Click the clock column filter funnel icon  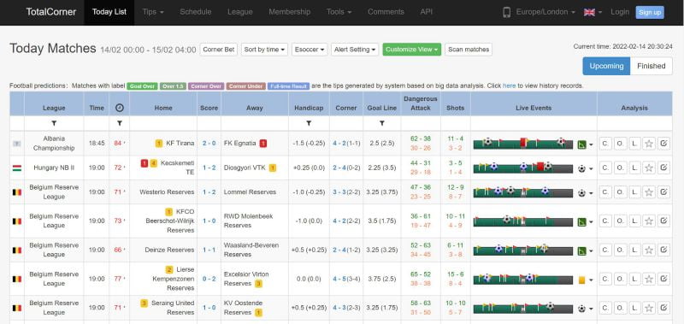(x=120, y=123)
